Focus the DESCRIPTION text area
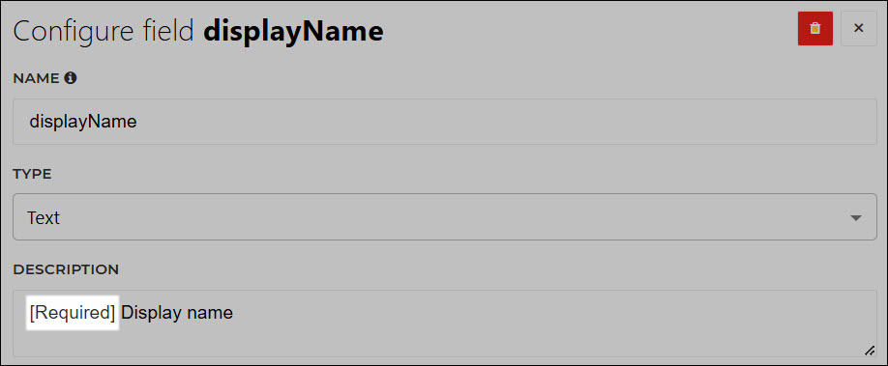This screenshot has height=366, width=888. [445, 324]
